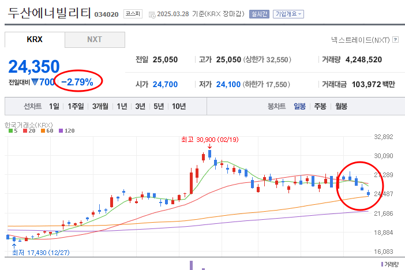
Task: Click the 저가 value 24,100
Action: pos(228,84)
